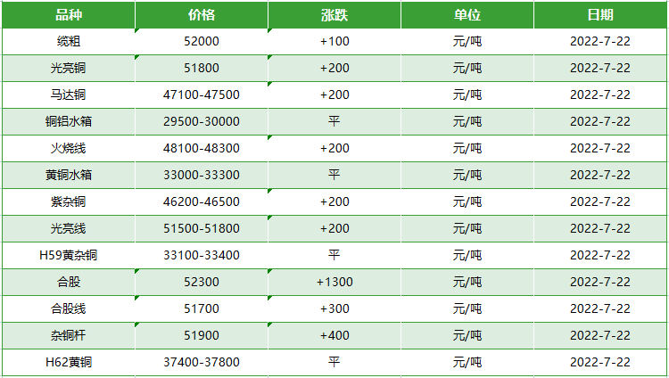This screenshot has width=669, height=378.
Task: Select the 光亮铜 price cell 51800
Action: pyautogui.click(x=202, y=69)
